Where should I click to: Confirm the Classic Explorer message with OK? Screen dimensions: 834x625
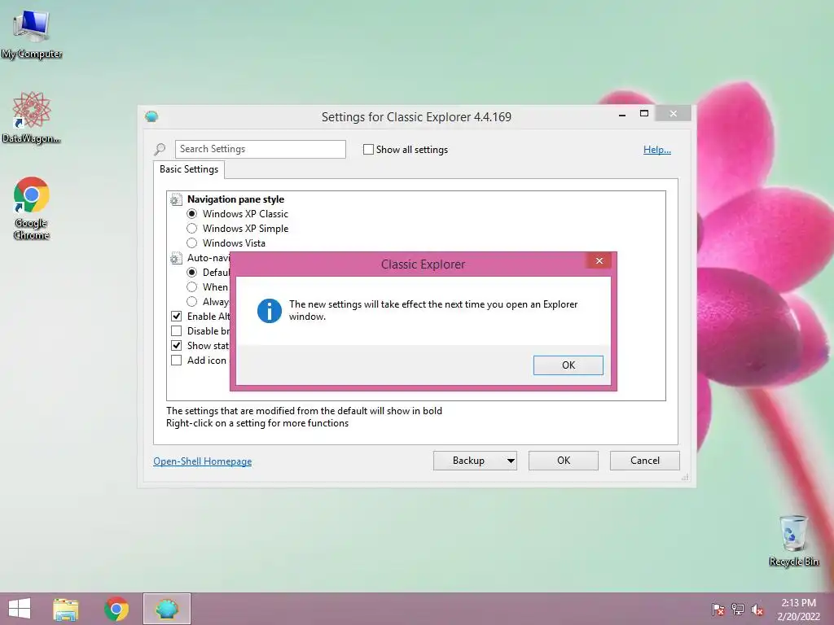pyautogui.click(x=568, y=365)
